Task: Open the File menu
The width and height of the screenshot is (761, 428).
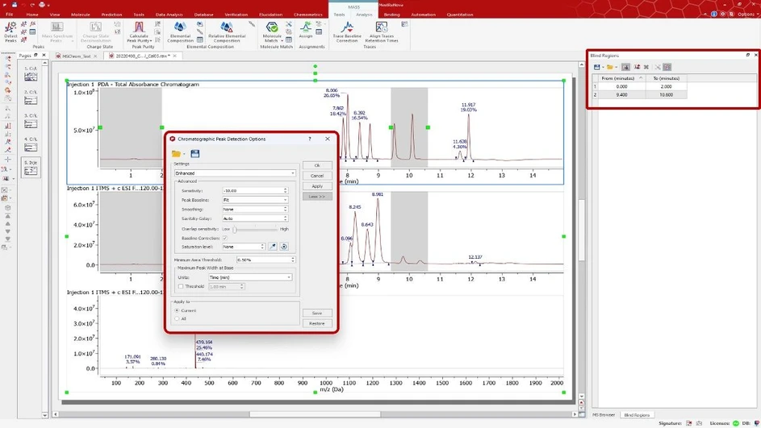Action: pyautogui.click(x=9, y=15)
